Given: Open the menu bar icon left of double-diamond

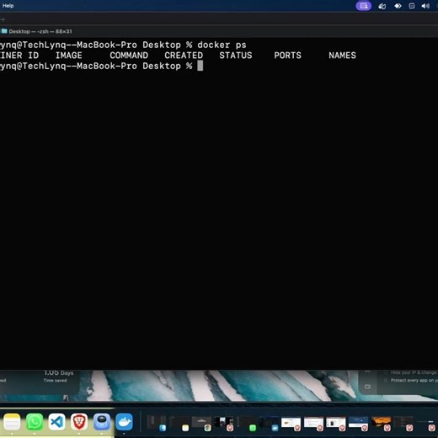Looking at the screenshot, I should pos(382,6).
